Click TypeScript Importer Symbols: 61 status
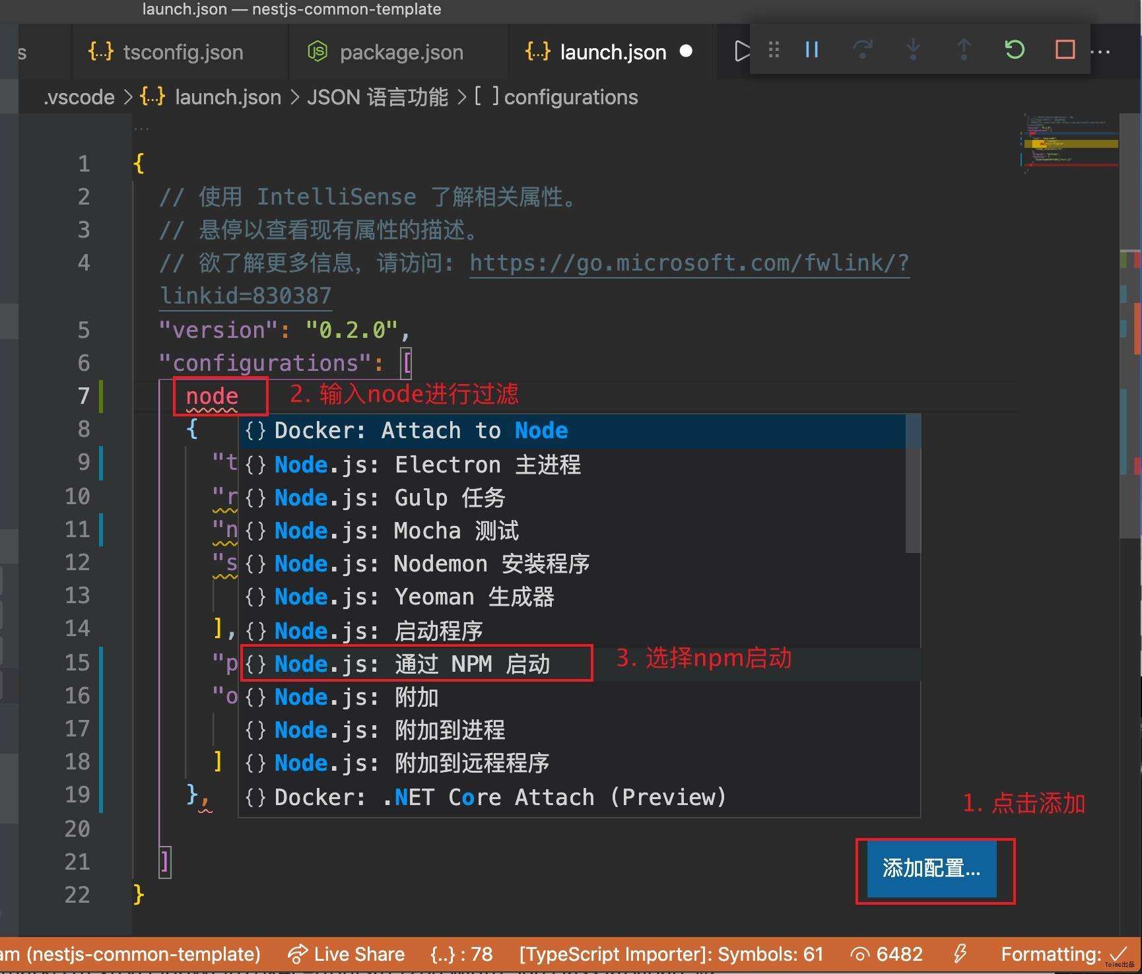 point(671,954)
